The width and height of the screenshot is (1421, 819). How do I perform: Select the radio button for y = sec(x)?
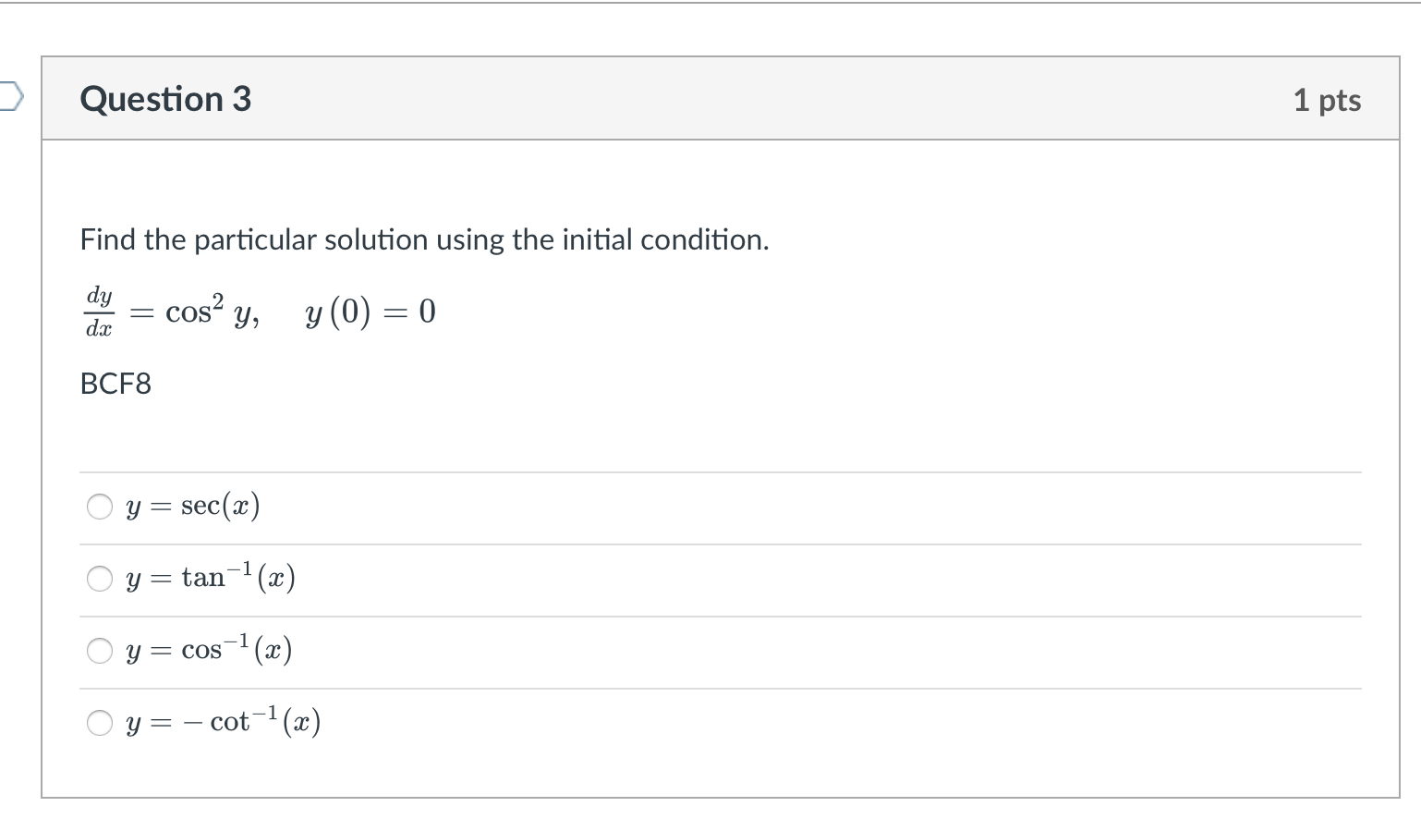tap(100, 506)
